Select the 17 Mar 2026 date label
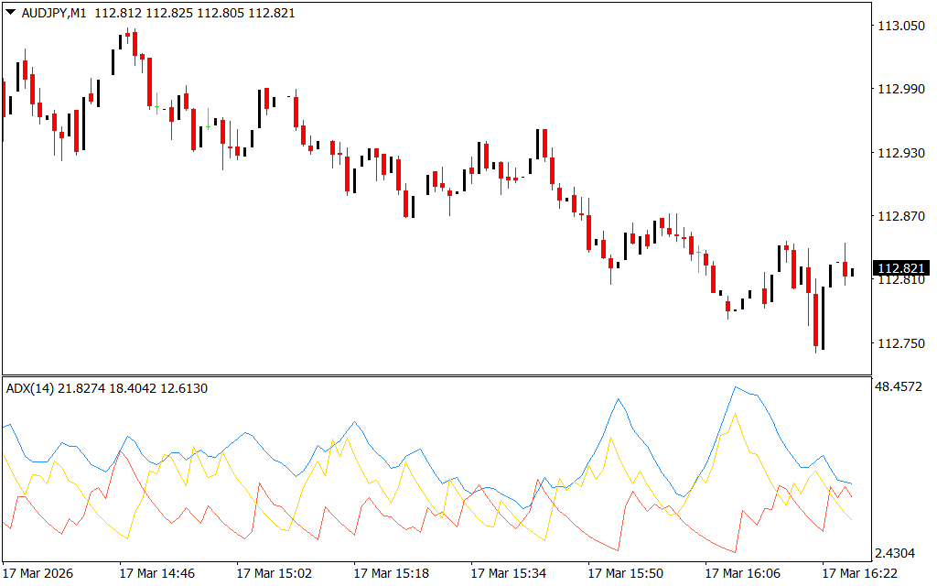Screen dimensions: 937x586 [39, 573]
